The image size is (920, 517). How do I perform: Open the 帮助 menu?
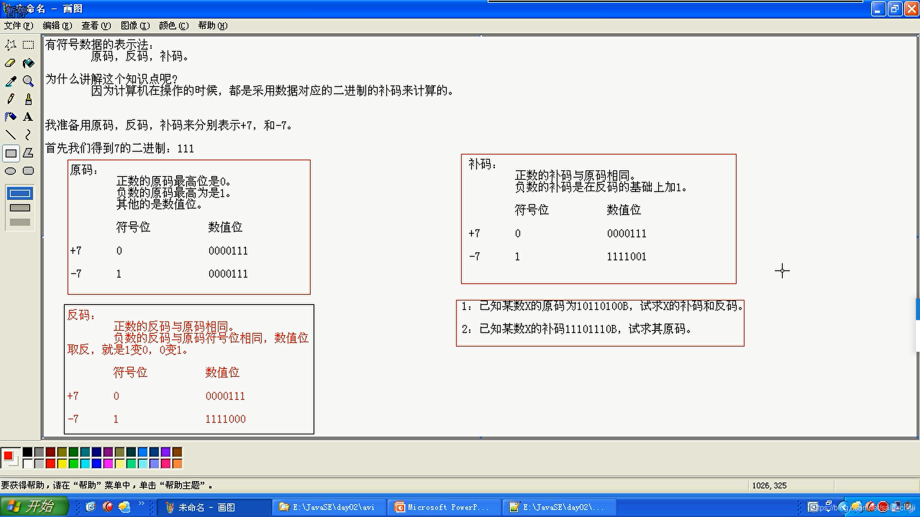(x=212, y=25)
